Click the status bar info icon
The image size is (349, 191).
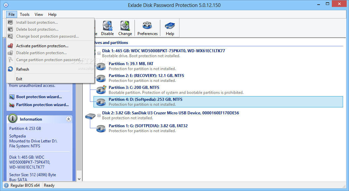(6, 185)
